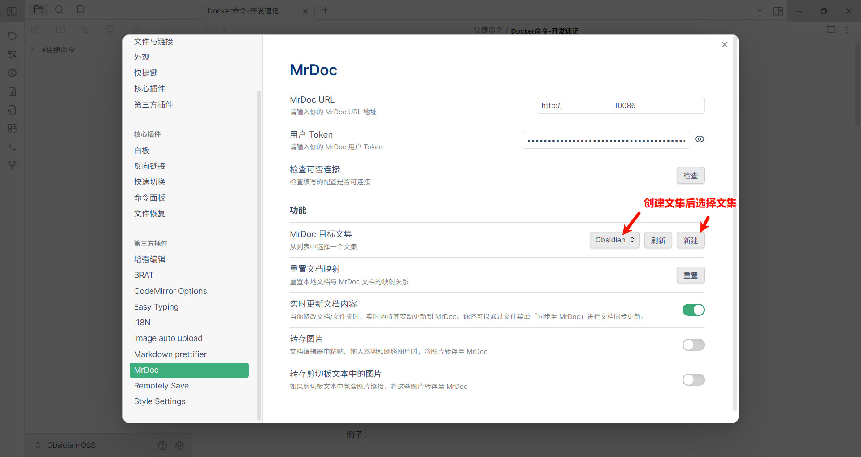This screenshot has height=457, width=861.
Task: Click the 刷新 button
Action: point(658,240)
